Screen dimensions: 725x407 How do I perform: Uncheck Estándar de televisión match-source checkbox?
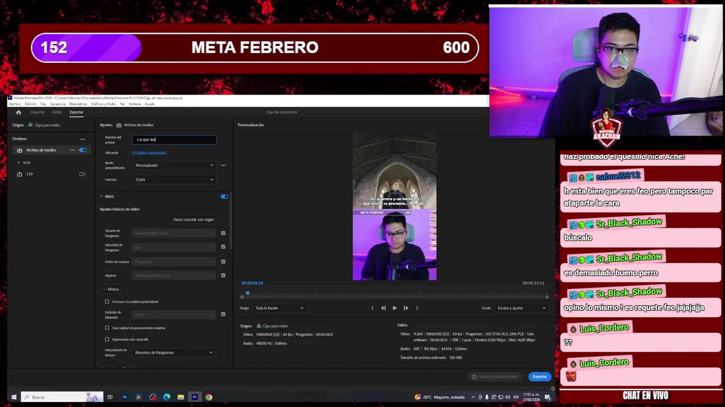pos(223,314)
